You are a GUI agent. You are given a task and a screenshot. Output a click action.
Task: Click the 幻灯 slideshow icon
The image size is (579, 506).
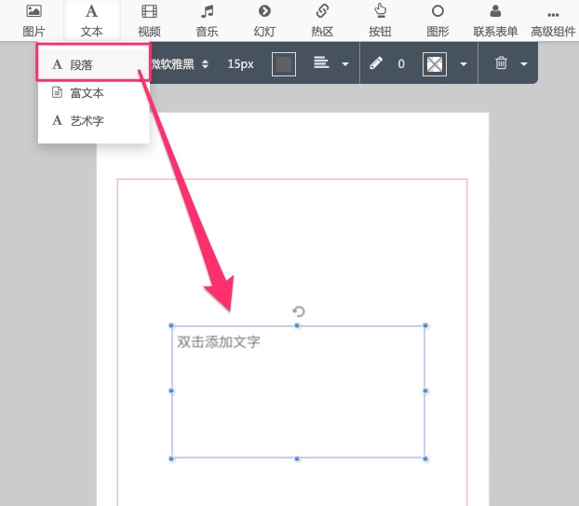[x=264, y=20]
